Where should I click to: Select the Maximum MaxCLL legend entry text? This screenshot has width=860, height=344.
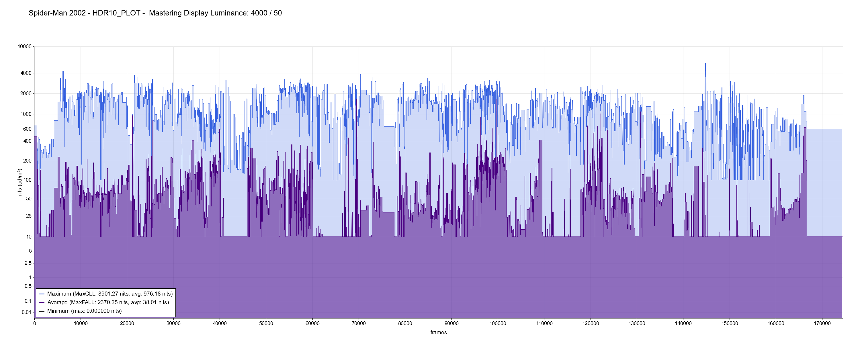(x=110, y=294)
